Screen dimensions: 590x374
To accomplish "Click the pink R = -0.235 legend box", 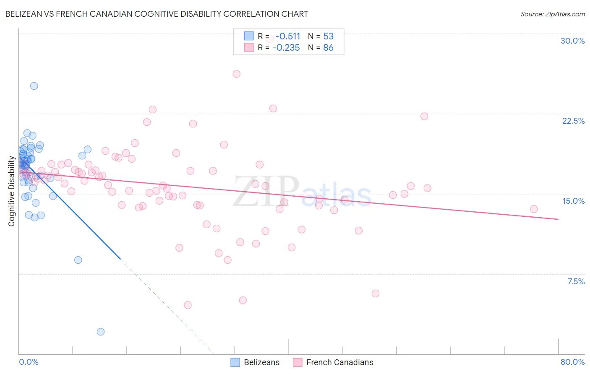I will (249, 47).
